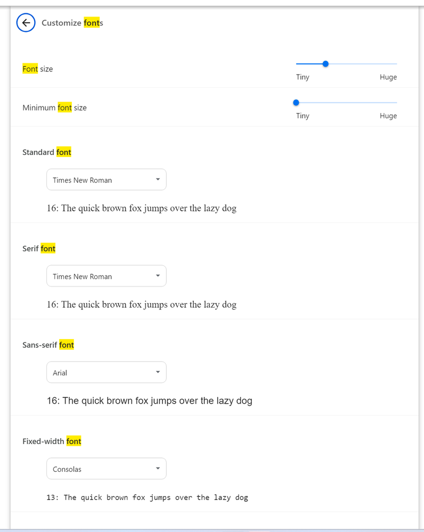Click the Tiny label under Font size
Viewport: 424px width, 532px height.
click(303, 77)
